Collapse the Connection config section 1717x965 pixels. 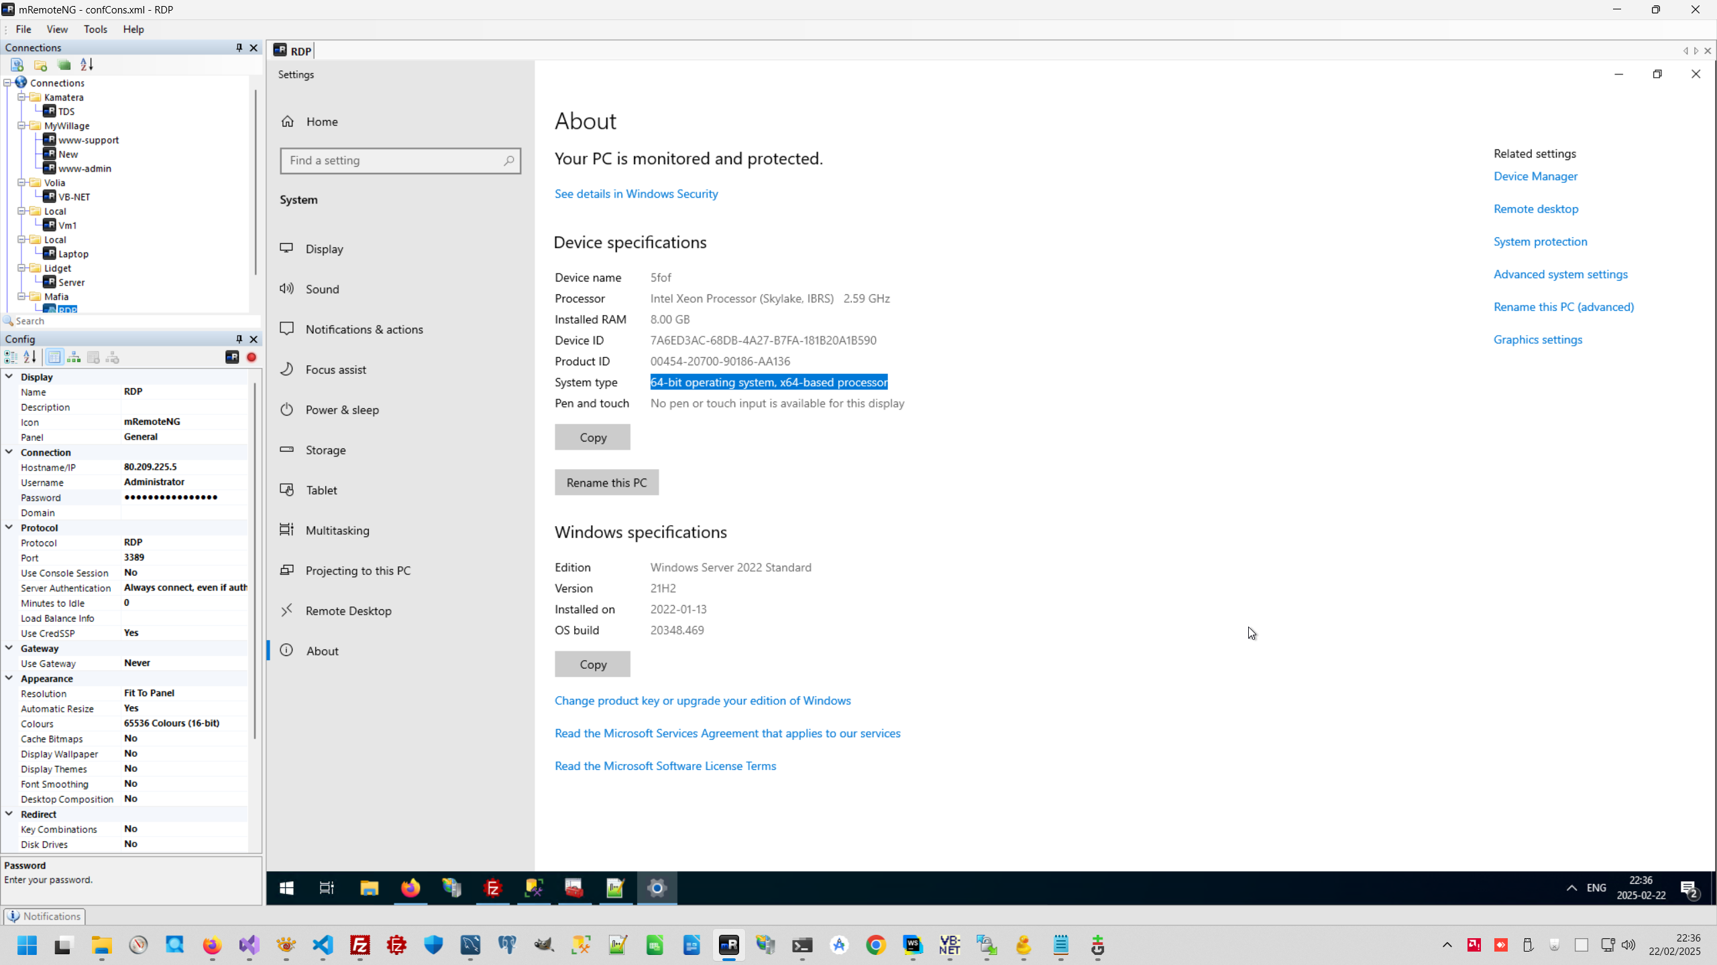9,452
